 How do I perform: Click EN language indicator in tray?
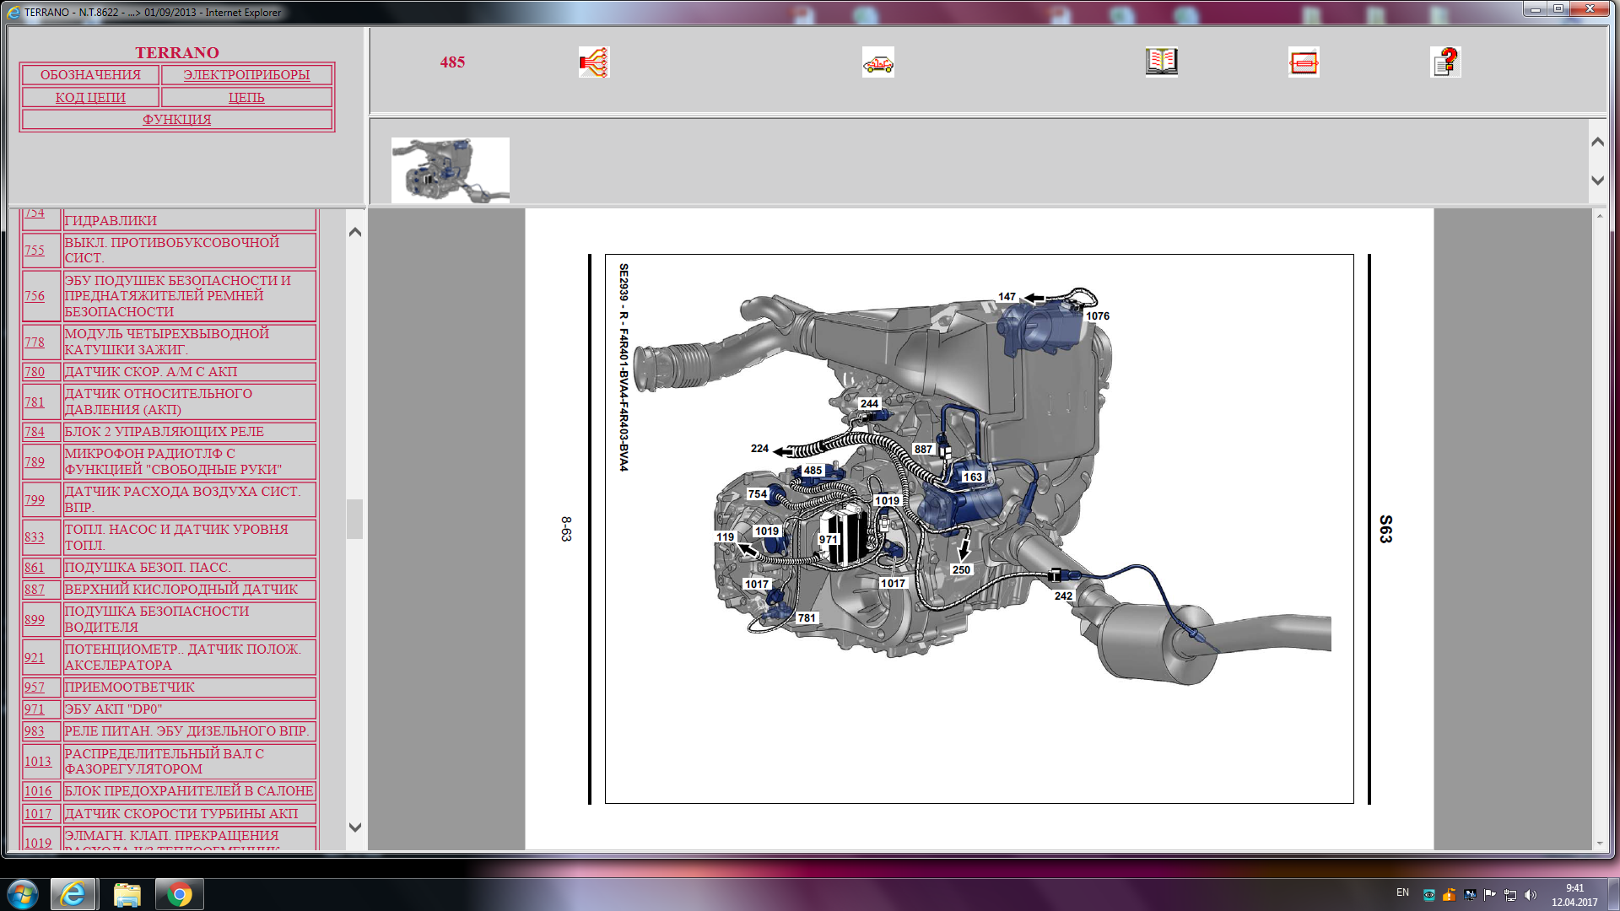[x=1402, y=892]
